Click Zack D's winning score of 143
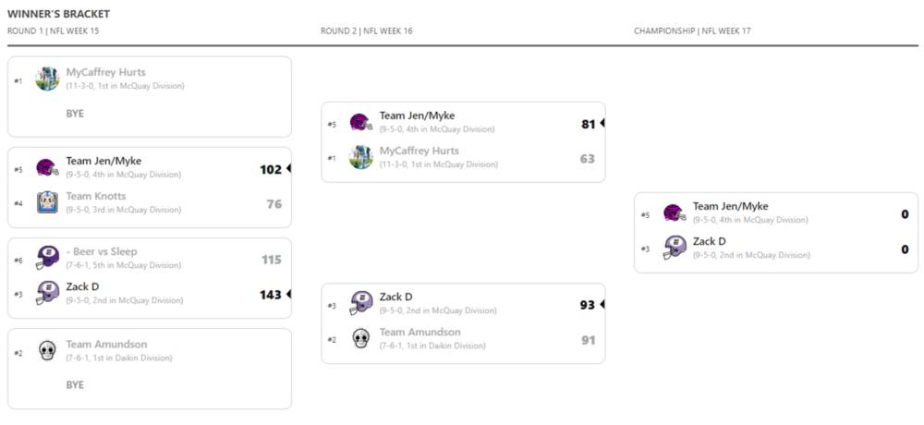This screenshot has width=924, height=425. click(270, 295)
